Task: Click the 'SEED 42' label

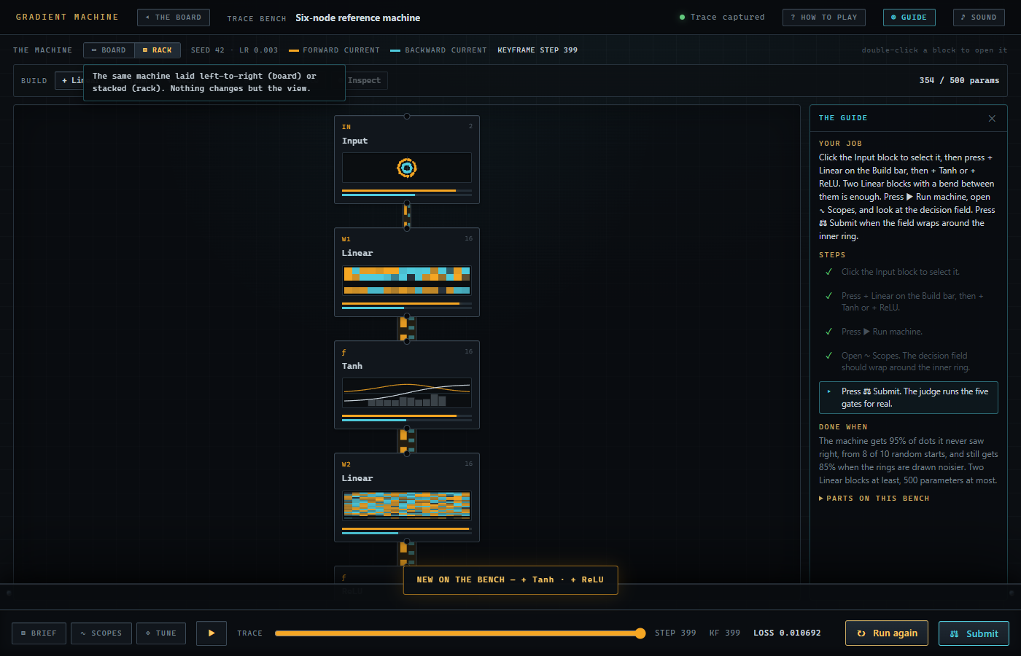Action: point(208,50)
